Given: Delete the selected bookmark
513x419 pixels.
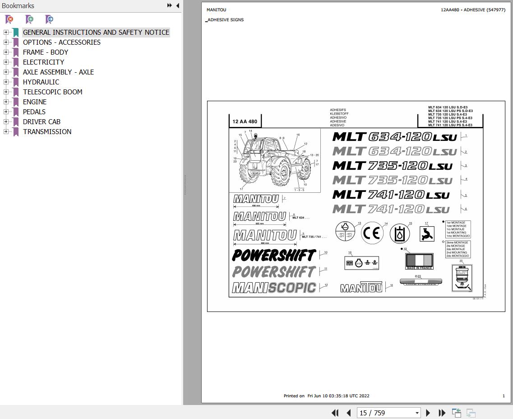Looking at the screenshot, I should pyautogui.click(x=9, y=19).
